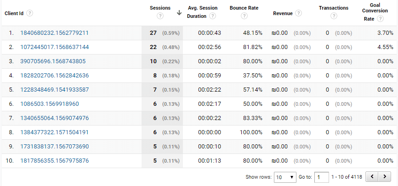Click the Go to page input field
The height and width of the screenshot is (186, 398).
point(322,177)
